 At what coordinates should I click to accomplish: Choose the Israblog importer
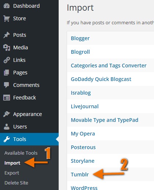[x=81, y=93]
